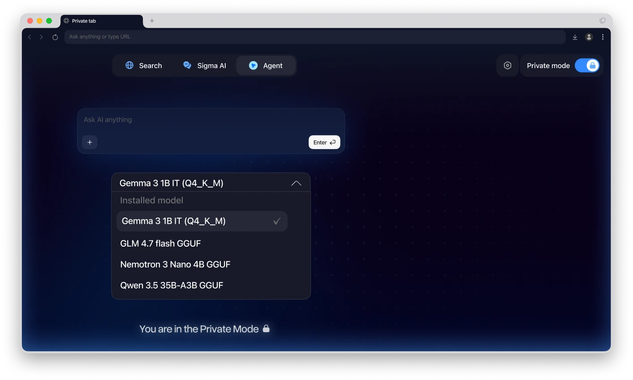Reload the page with the refresh icon
633x380 pixels.
55,37
